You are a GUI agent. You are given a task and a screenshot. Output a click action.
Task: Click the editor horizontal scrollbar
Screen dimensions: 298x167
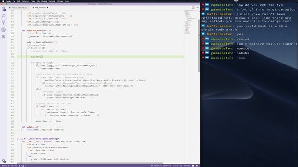click(x=90, y=163)
